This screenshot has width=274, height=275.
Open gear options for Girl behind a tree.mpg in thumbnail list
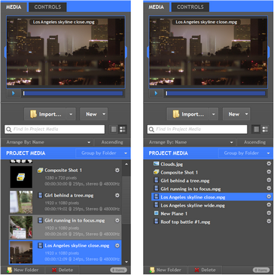(117, 195)
